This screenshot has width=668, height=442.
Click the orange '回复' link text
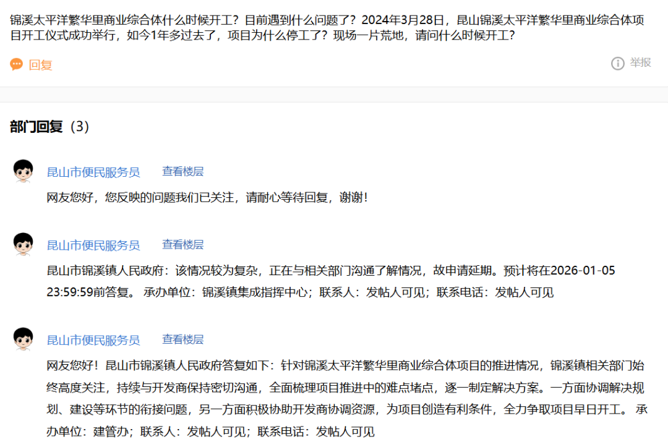tap(41, 65)
